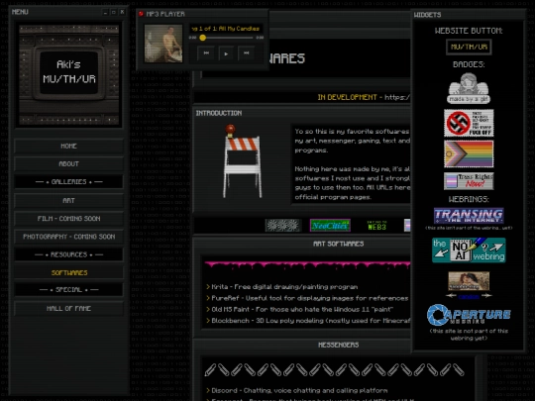Viewport: 535px width, 401px height.
Task: Select PHOTOGRAPHY - COMING SOON menu entry
Action: [x=68, y=237]
